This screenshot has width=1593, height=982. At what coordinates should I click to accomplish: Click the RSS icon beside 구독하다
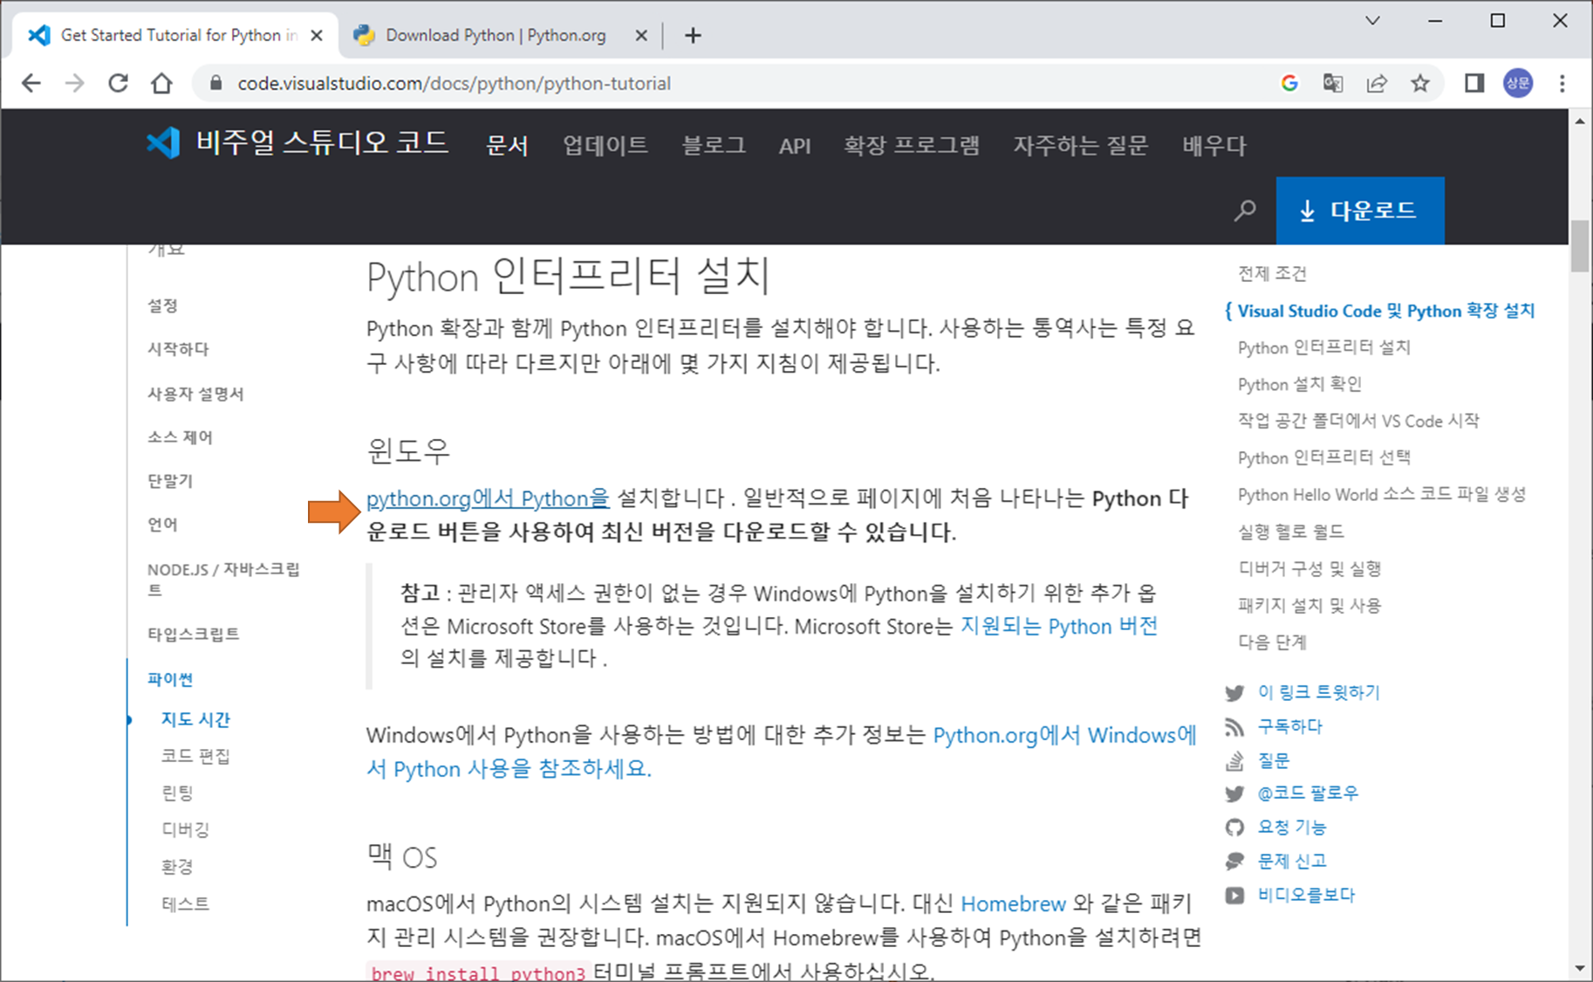1234,726
